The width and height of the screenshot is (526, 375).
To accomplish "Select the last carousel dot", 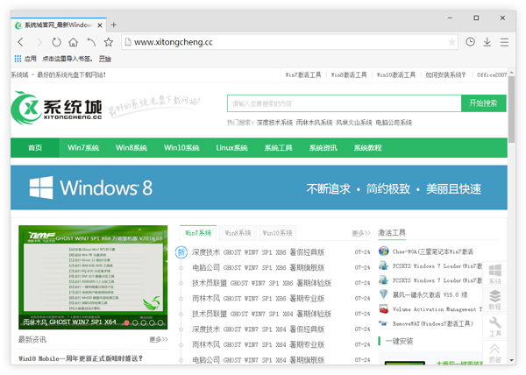I will 160,322.
